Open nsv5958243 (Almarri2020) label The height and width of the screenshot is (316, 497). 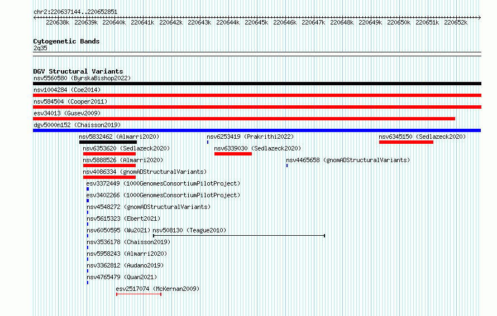[127, 254]
